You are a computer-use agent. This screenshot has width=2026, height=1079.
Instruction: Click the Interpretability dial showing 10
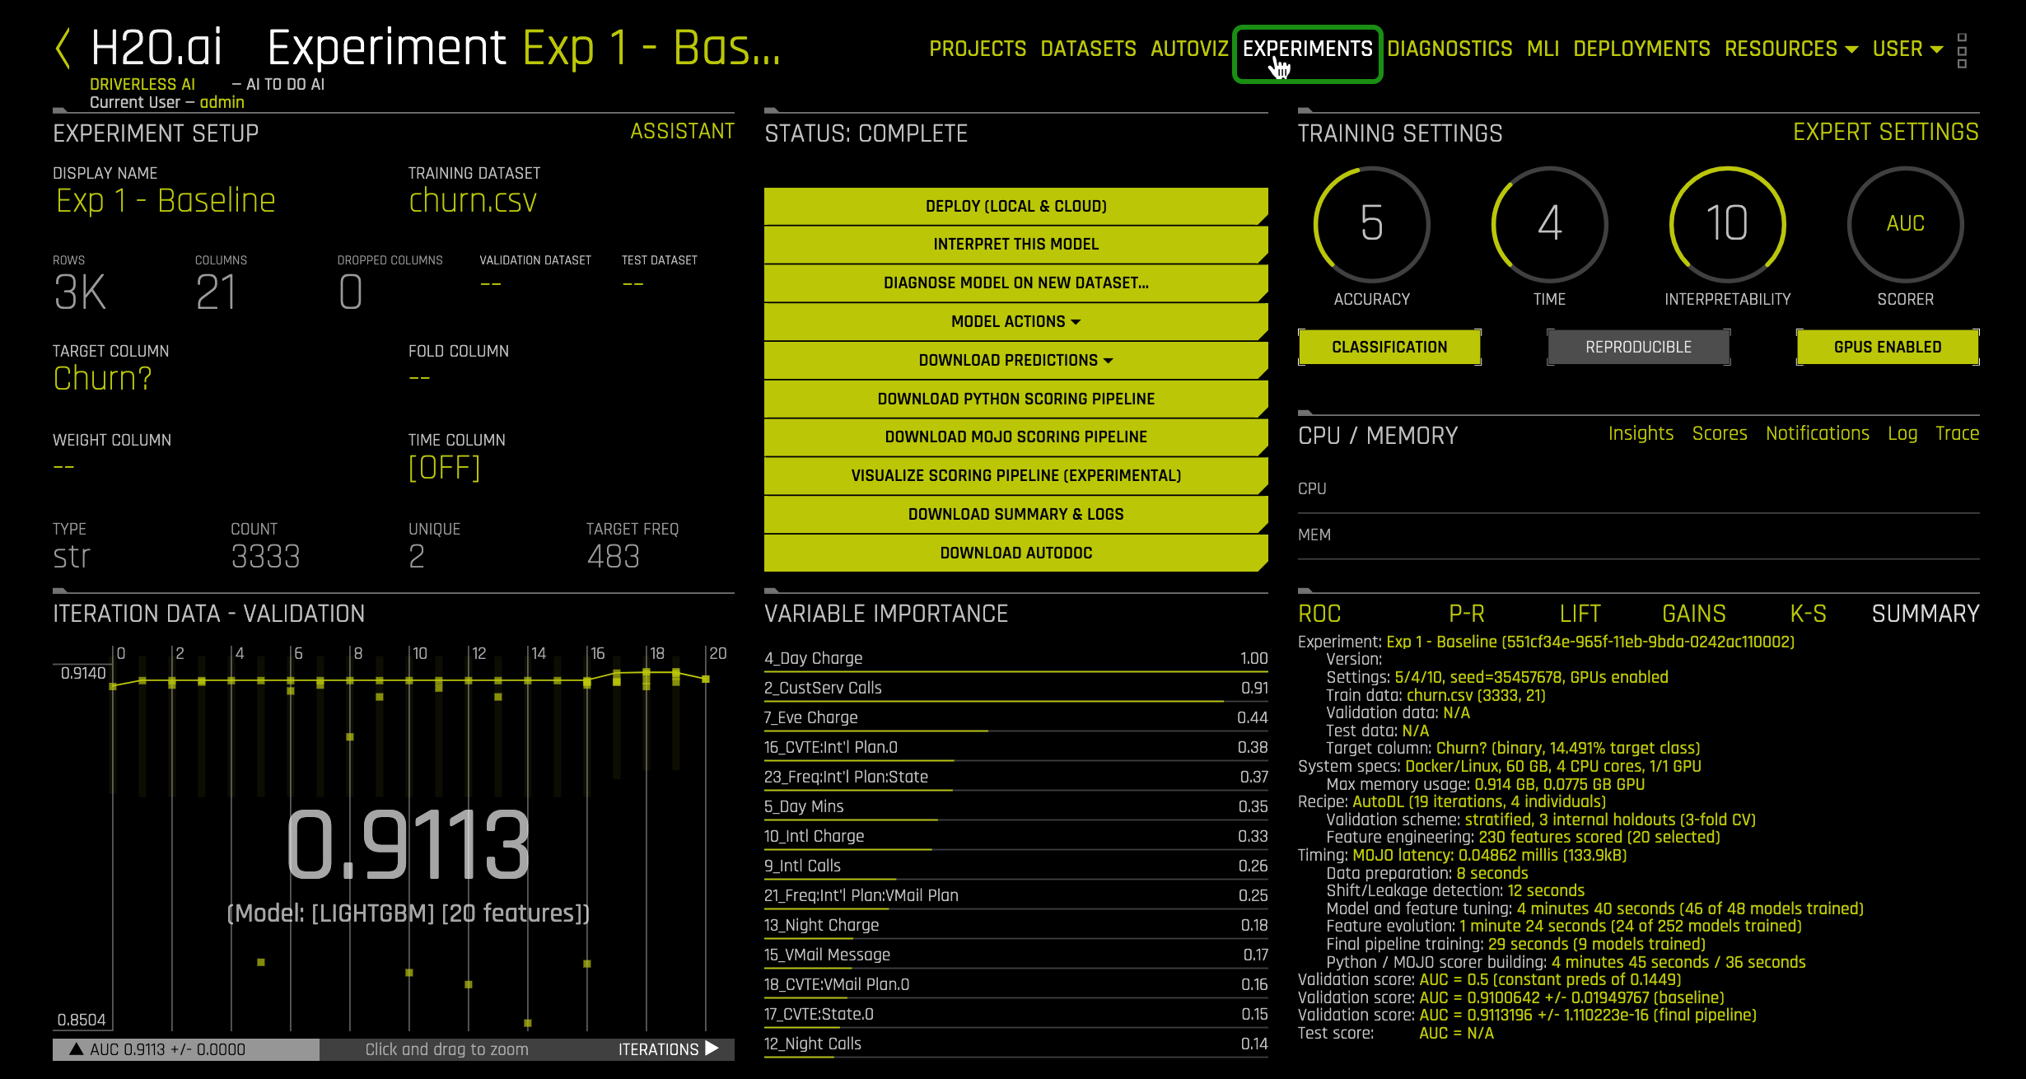click(1727, 224)
